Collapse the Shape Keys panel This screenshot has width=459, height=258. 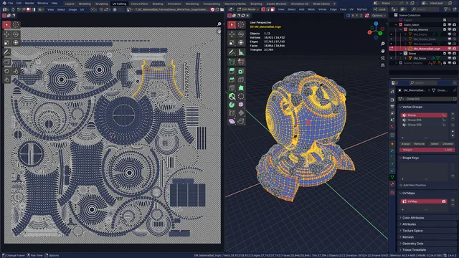pos(410,158)
